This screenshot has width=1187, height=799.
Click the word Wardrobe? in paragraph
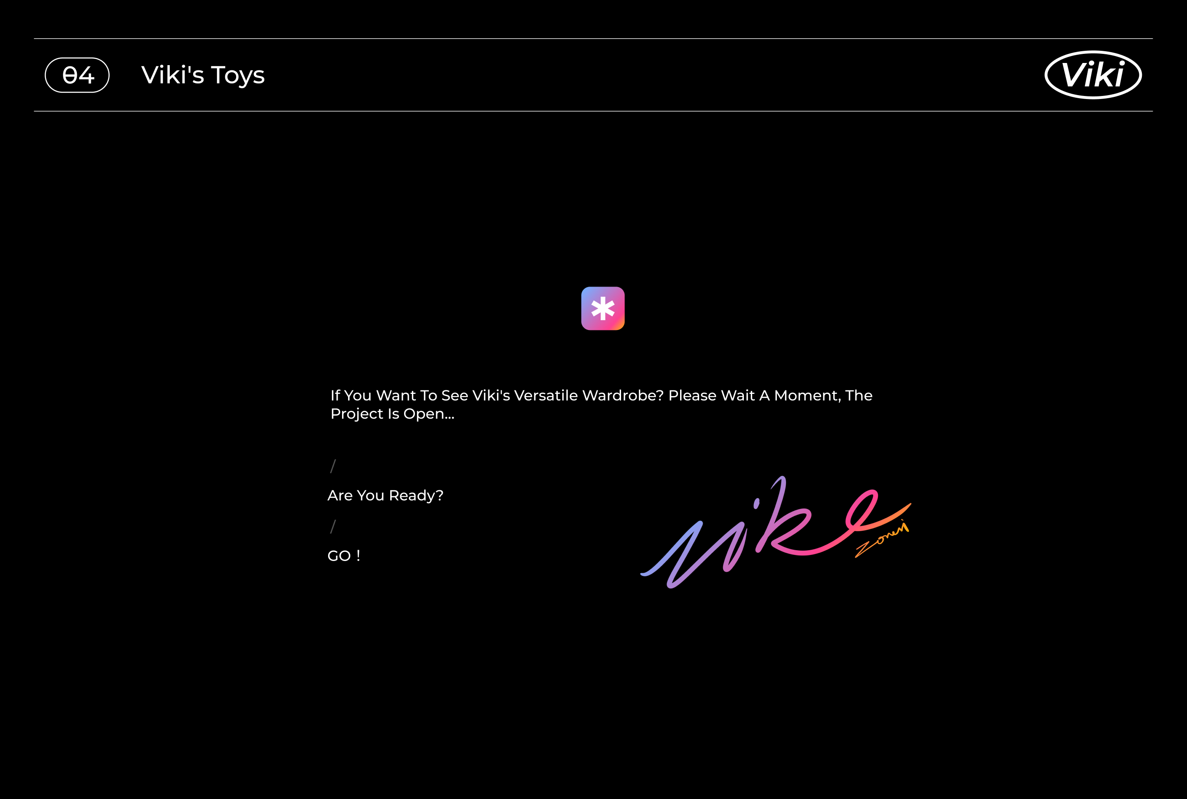point(622,396)
